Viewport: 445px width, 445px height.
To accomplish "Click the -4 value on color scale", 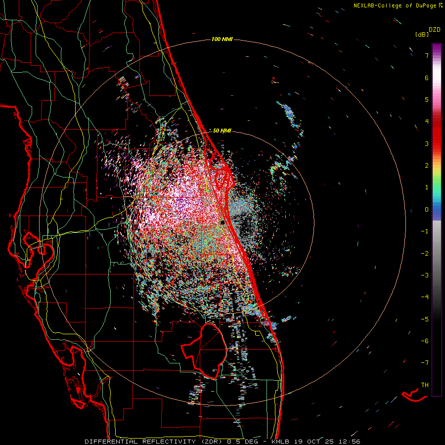I will click(425, 297).
